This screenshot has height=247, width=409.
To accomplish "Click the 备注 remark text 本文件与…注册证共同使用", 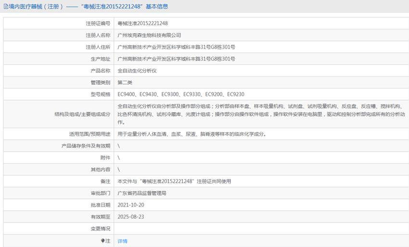I will pyautogui.click(x=174, y=181).
